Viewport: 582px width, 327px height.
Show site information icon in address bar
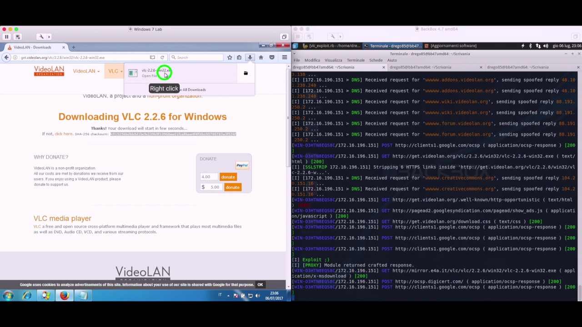[15, 58]
